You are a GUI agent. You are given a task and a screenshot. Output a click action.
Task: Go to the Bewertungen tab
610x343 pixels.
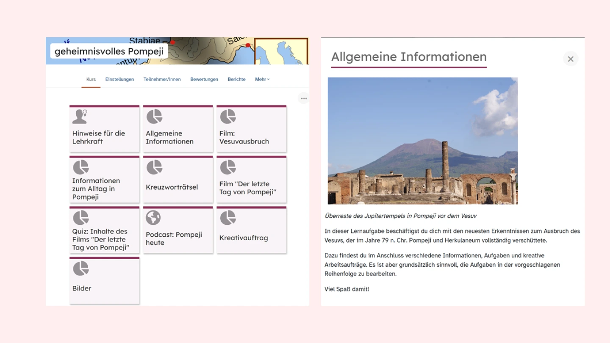tap(204, 79)
